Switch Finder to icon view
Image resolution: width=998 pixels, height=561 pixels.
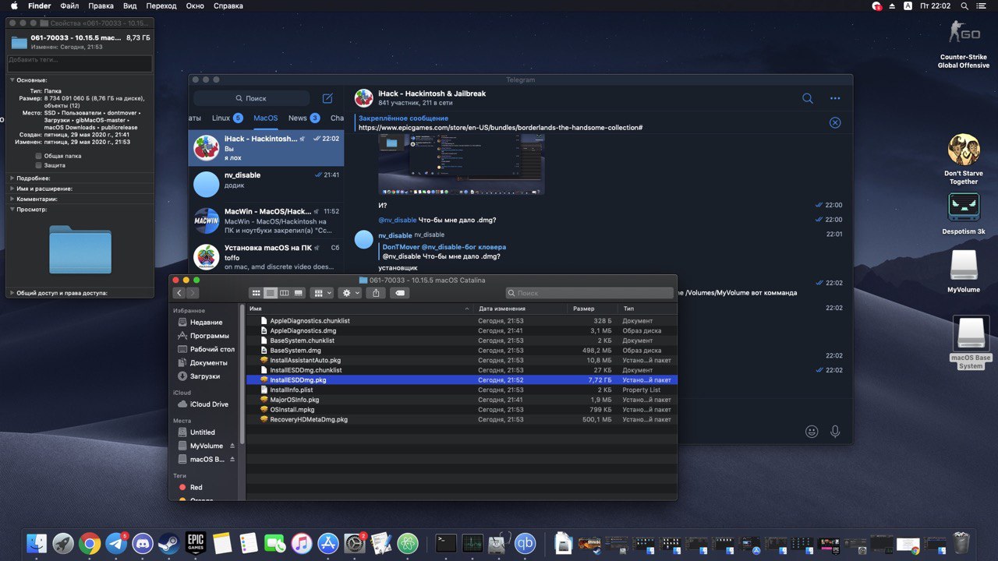click(x=255, y=293)
